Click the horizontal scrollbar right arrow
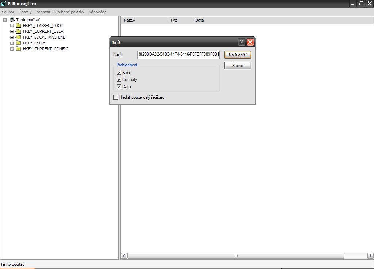The width and height of the screenshot is (374, 269). [370, 256]
